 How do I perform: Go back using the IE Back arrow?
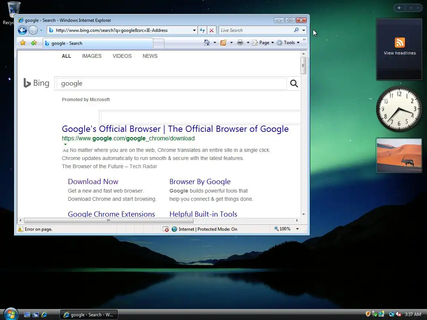pyautogui.click(x=22, y=30)
